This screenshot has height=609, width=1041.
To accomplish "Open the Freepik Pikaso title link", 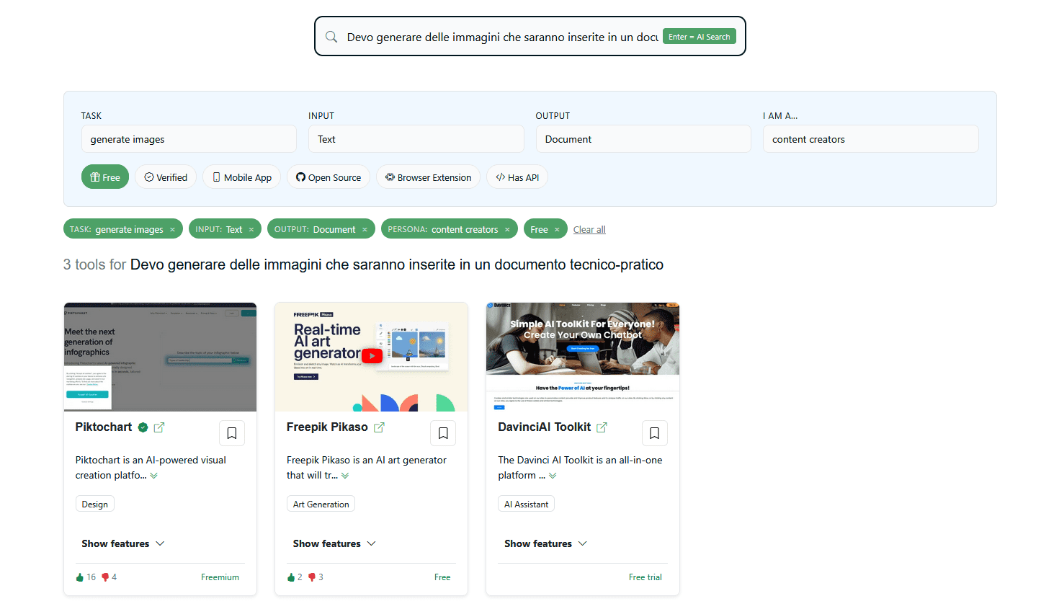I will [x=327, y=427].
